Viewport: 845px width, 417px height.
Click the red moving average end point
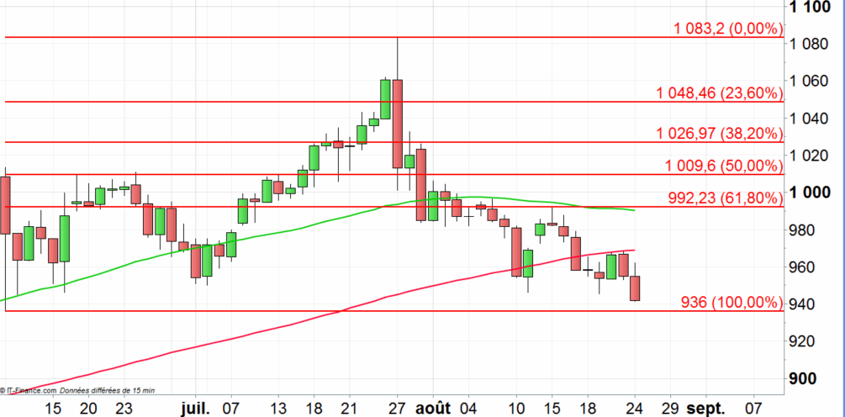[x=634, y=250]
